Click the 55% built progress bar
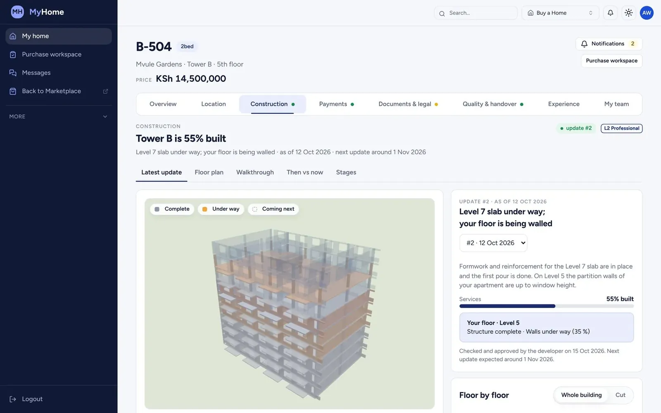This screenshot has width=661, height=413. [546, 306]
